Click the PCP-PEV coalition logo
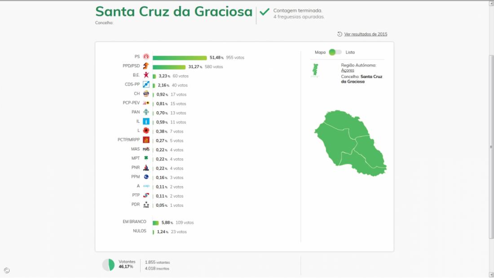Screen dimensions: 494x278 [146, 103]
